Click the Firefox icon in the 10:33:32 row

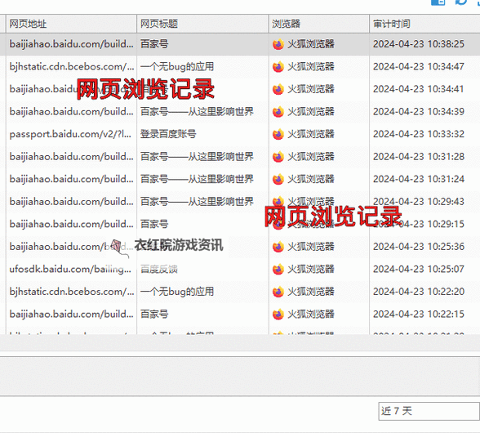[278, 134]
